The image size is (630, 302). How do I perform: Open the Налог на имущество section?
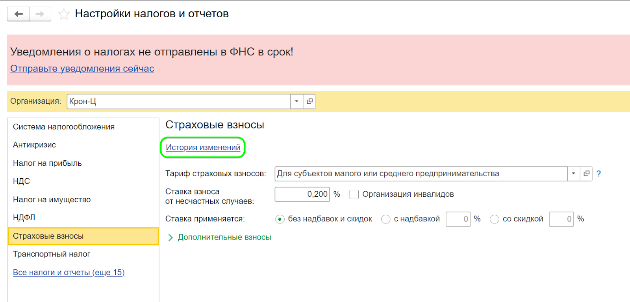point(83,200)
